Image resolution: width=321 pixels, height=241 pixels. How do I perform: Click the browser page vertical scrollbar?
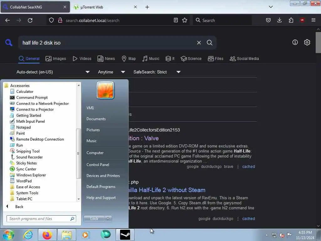318,42
